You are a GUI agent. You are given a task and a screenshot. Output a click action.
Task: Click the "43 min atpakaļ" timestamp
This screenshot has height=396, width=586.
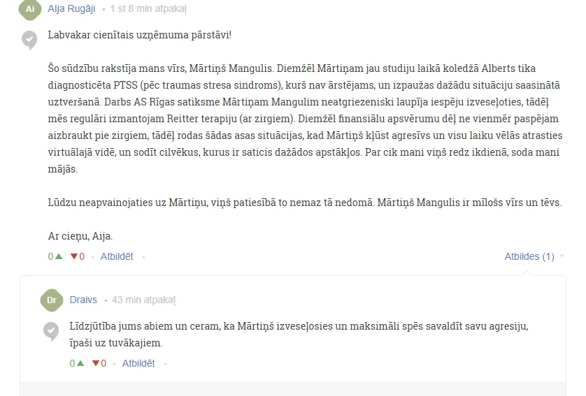click(144, 300)
